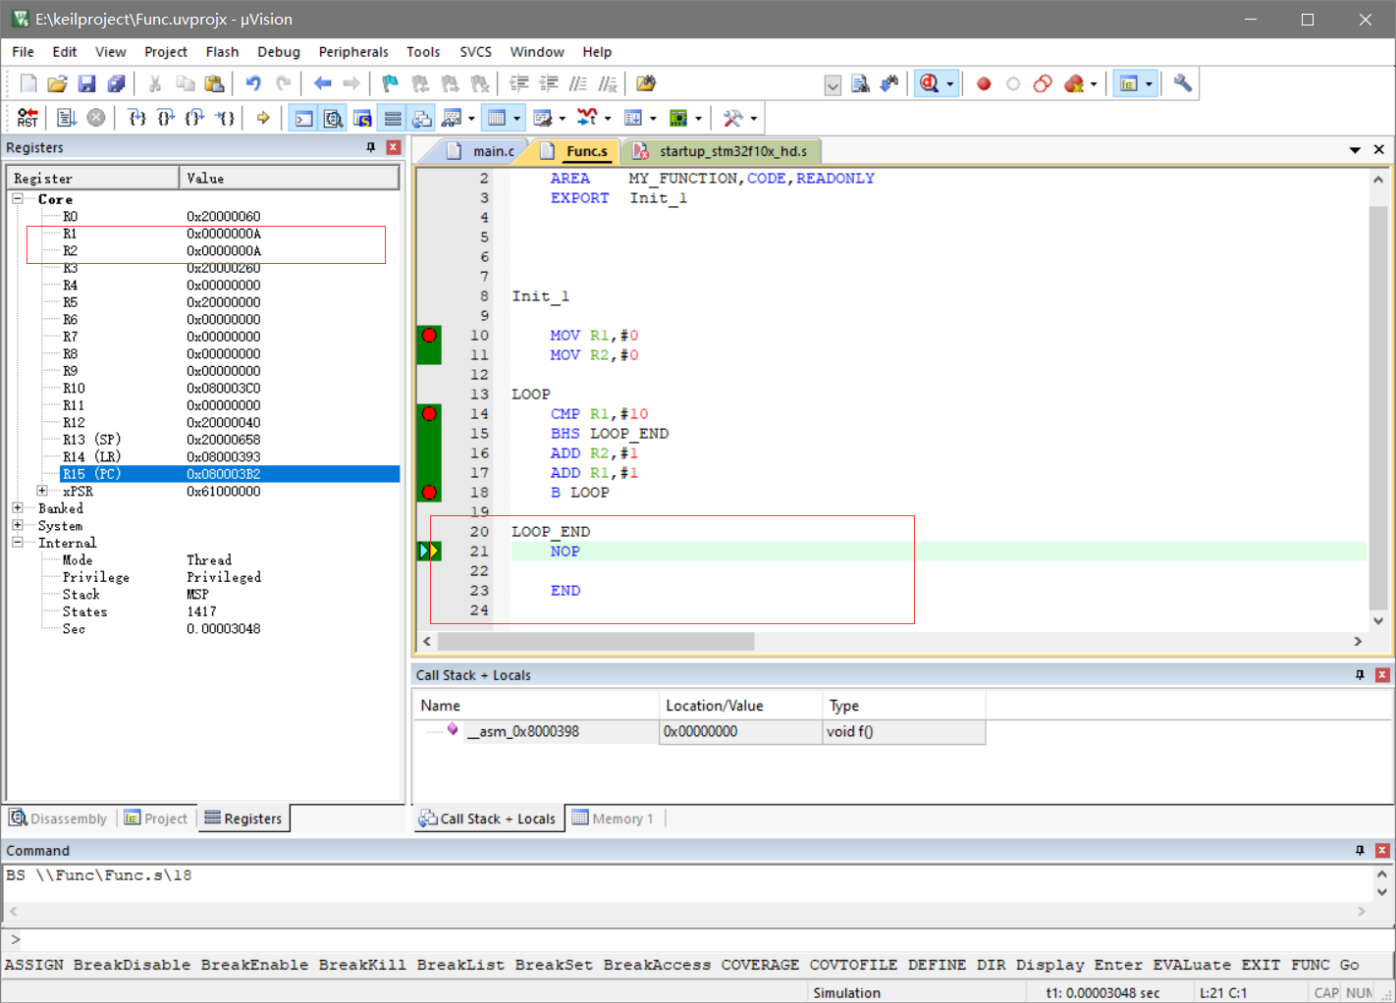The image size is (1396, 1003).
Task: Open the Flash menu
Action: (222, 52)
